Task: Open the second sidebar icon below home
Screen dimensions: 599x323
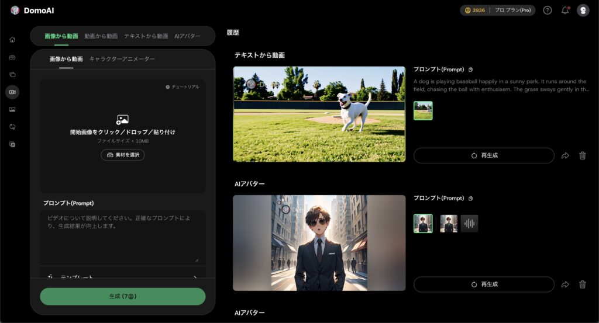Action: [12, 57]
